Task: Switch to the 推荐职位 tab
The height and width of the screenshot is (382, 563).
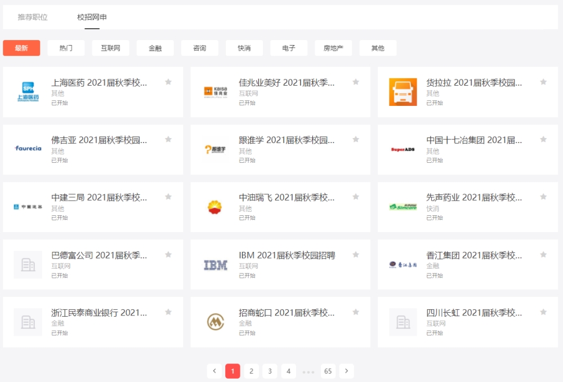Action: [x=33, y=17]
